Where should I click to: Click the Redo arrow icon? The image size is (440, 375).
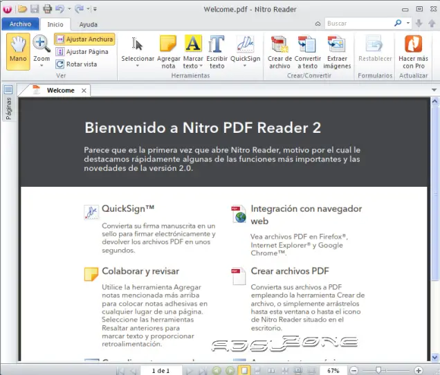pos(79,9)
